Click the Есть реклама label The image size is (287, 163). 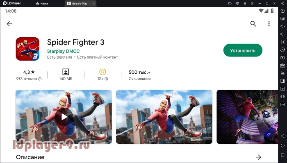click(x=60, y=57)
